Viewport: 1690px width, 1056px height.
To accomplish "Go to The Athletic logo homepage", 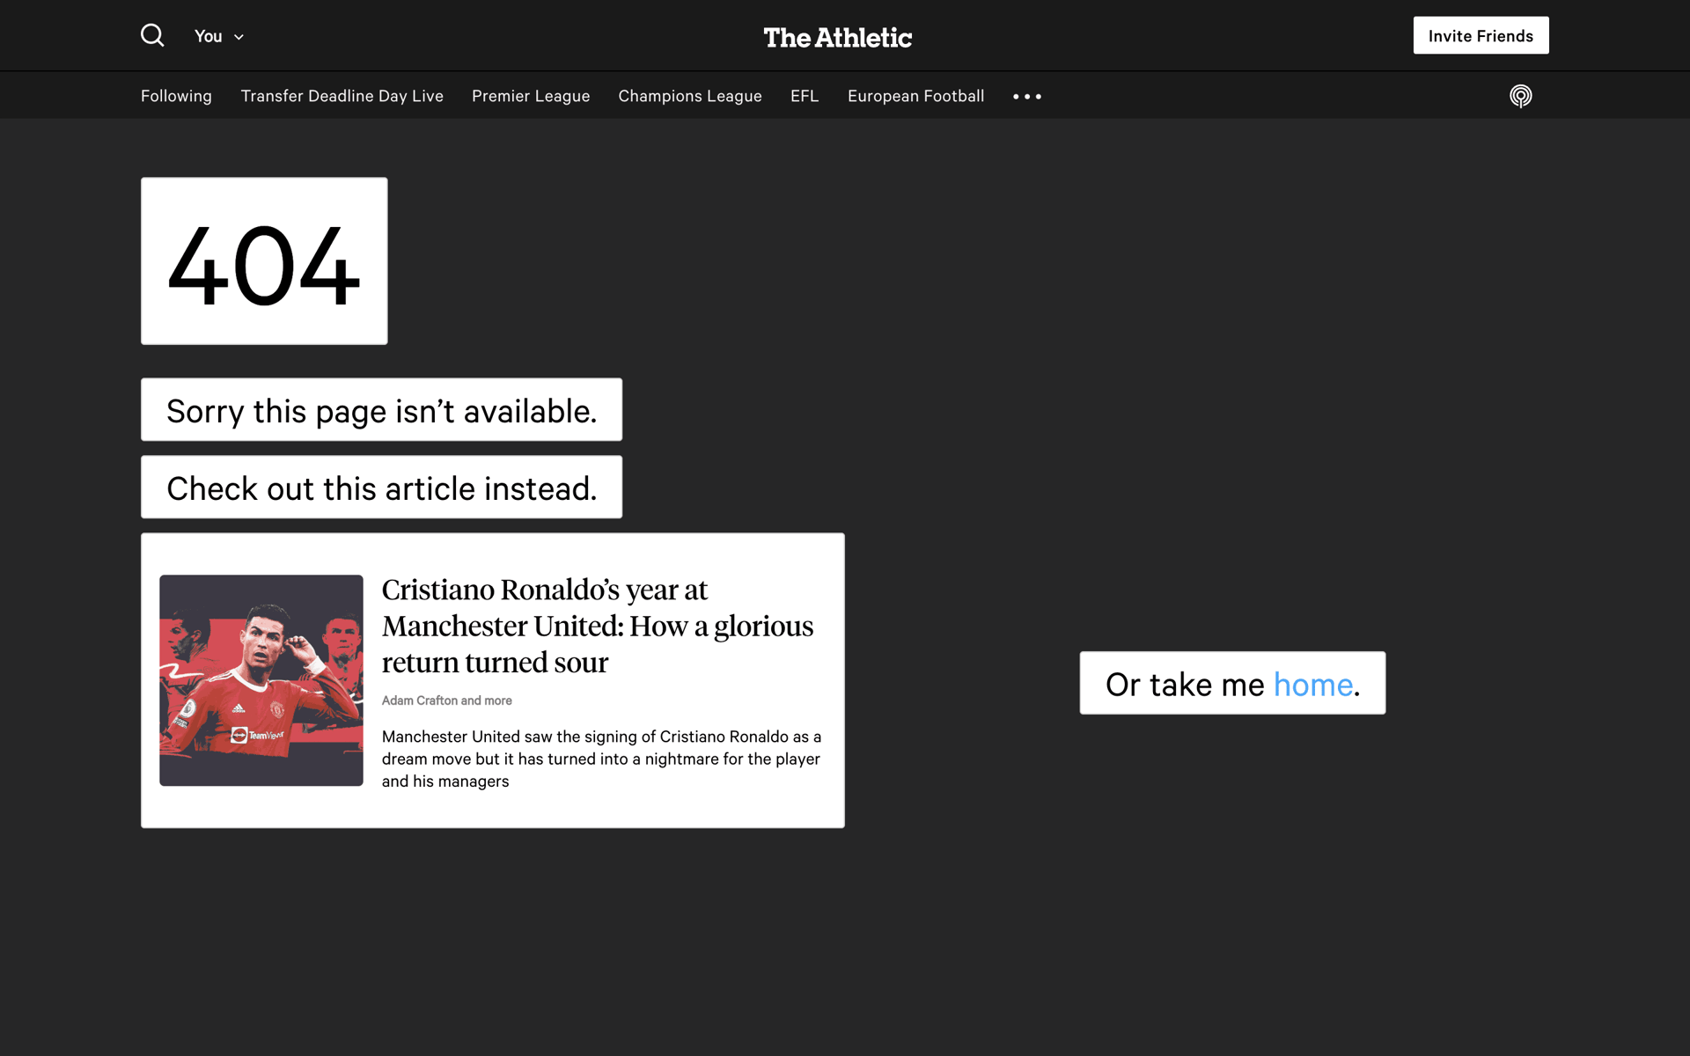I will coord(837,37).
